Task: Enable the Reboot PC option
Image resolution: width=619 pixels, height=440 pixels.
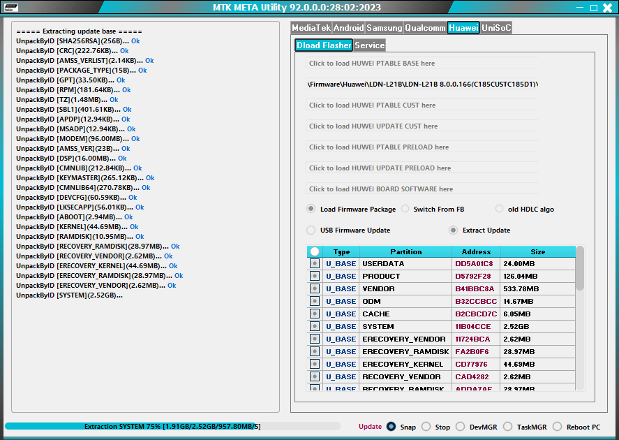Action: click(558, 427)
